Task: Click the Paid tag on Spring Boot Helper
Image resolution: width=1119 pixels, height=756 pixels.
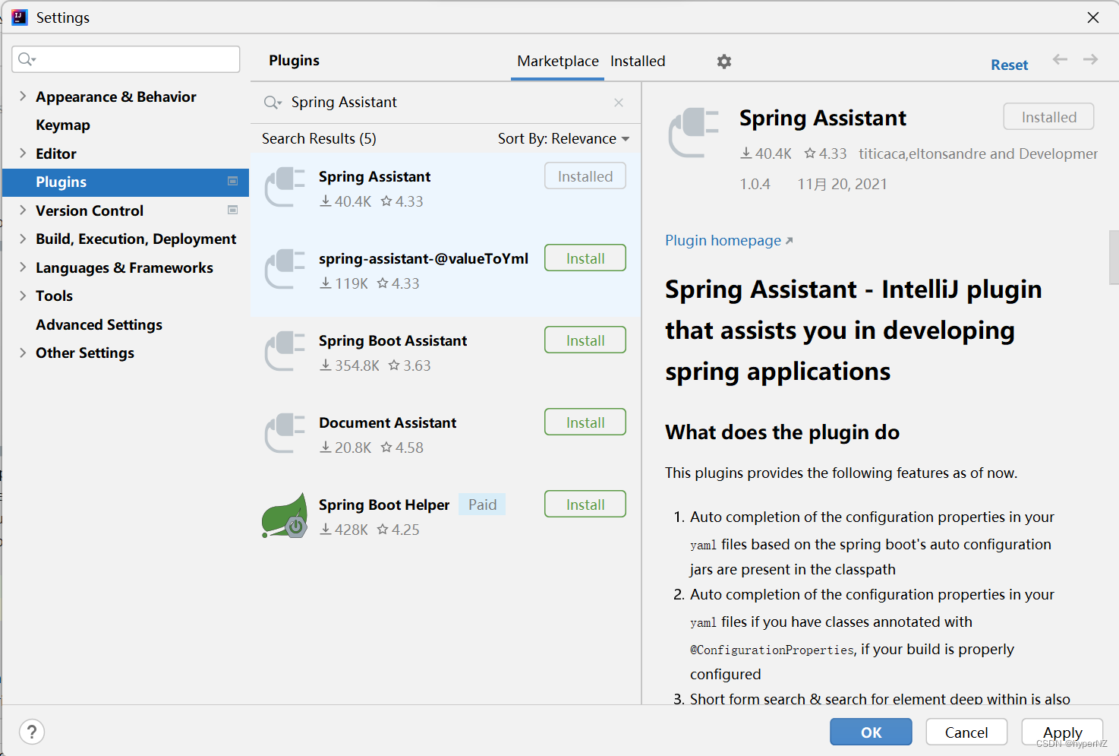Action: tap(482, 505)
